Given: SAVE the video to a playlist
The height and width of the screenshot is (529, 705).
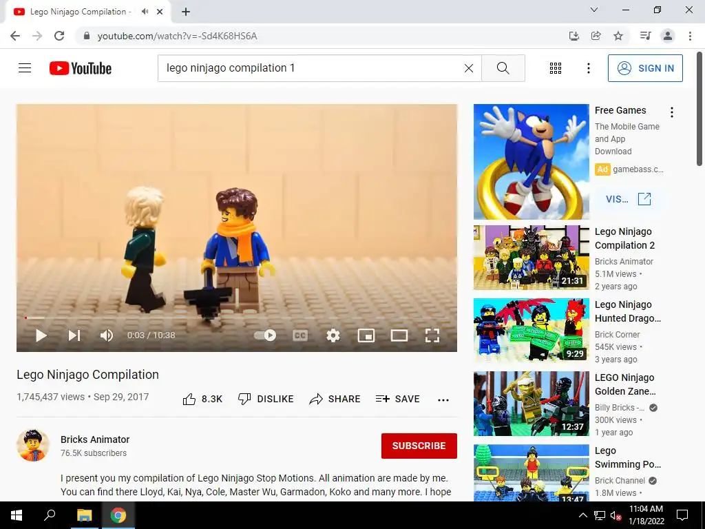Looking at the screenshot, I should coord(397,399).
